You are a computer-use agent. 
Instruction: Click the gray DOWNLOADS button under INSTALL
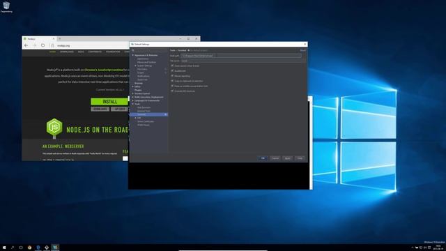coord(100,109)
